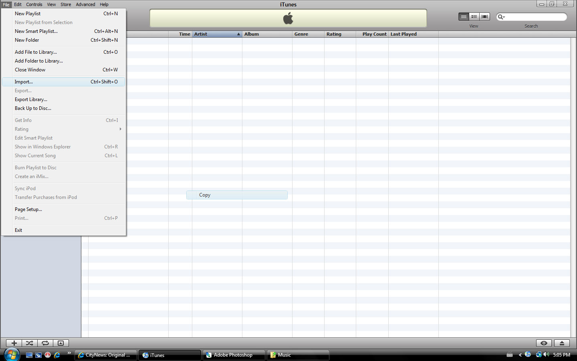Screen dimensions: 577x361
Task: Click the eye-shaped browser button
Action: coord(544,343)
